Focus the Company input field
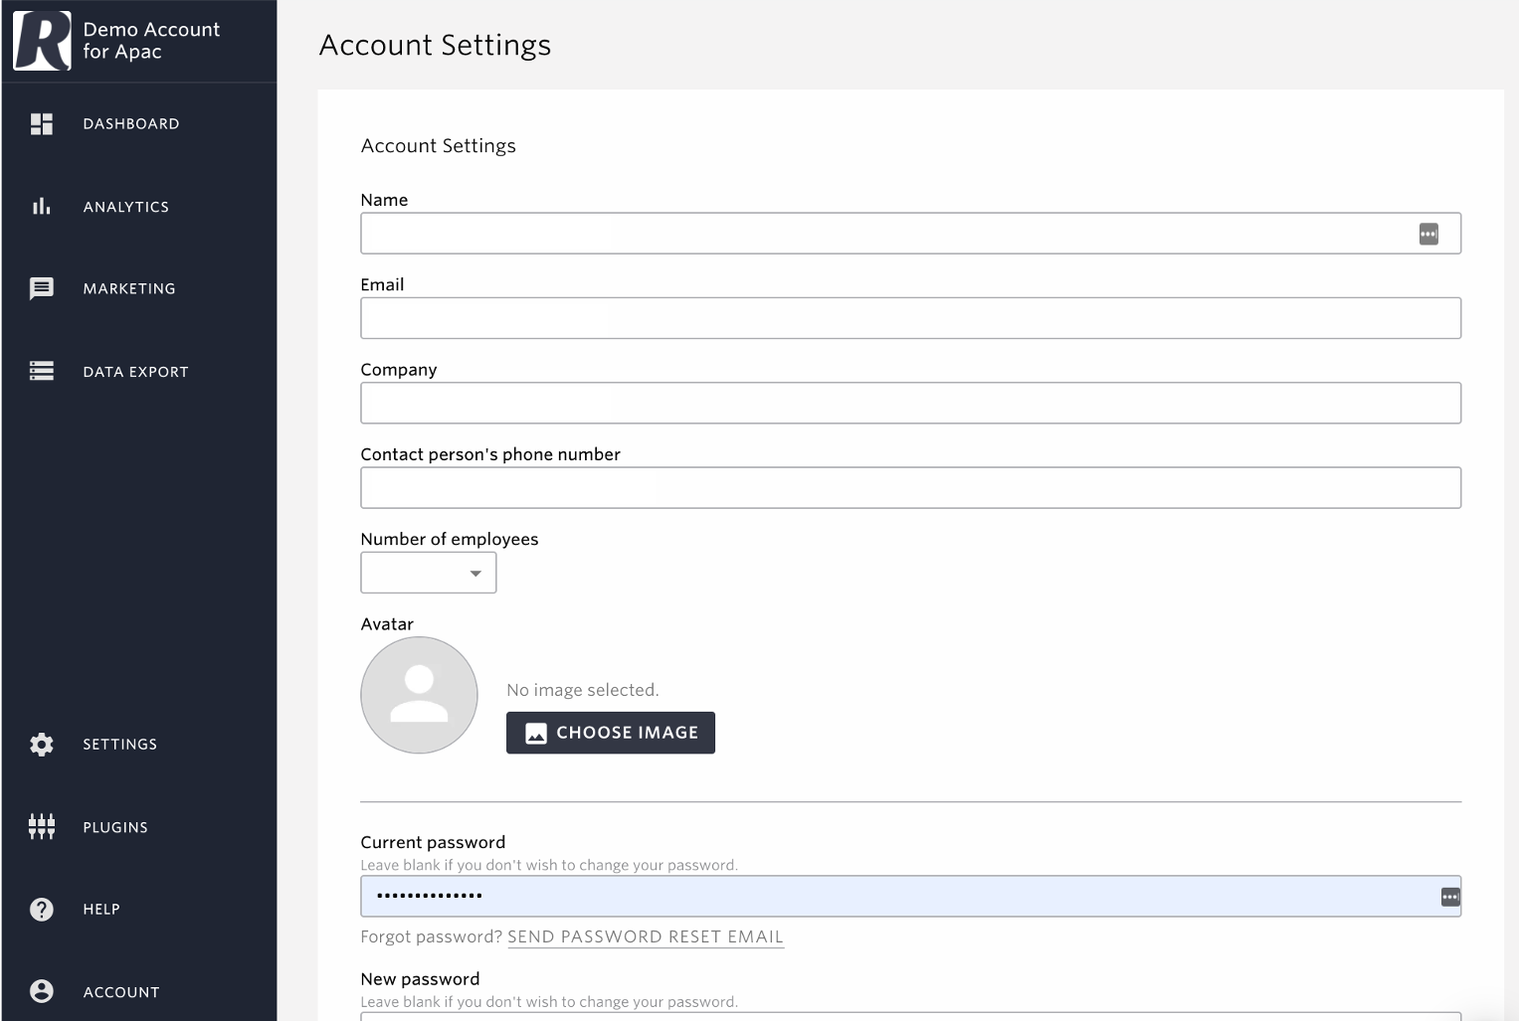This screenshot has width=1519, height=1021. (x=910, y=403)
